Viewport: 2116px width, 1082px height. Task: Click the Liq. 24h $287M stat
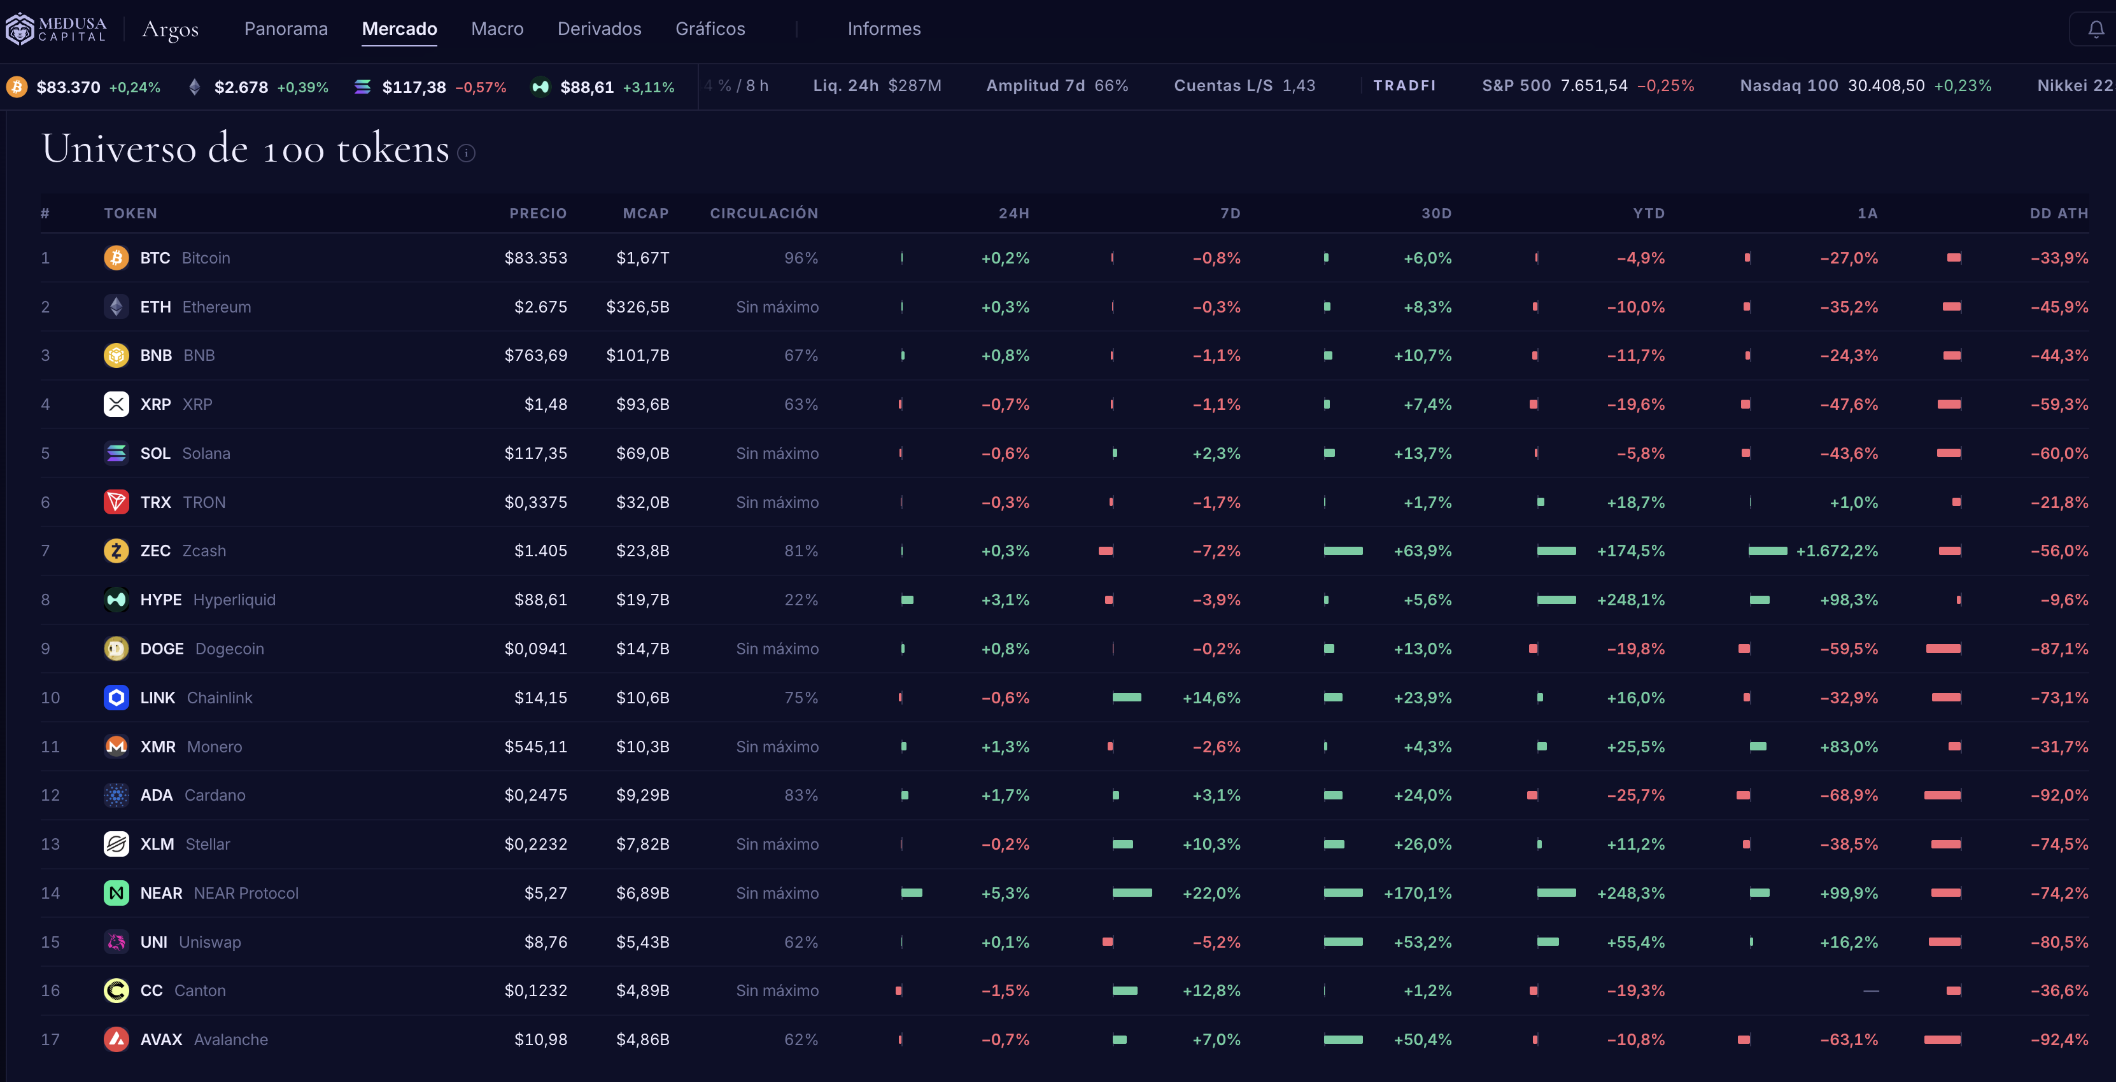click(x=877, y=85)
